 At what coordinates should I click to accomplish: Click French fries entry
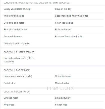[x=61, y=105]
